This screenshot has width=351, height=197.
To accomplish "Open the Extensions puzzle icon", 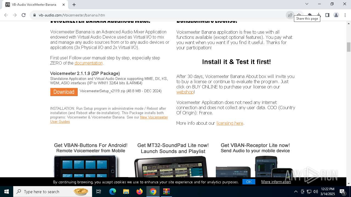I will (x=310, y=15).
